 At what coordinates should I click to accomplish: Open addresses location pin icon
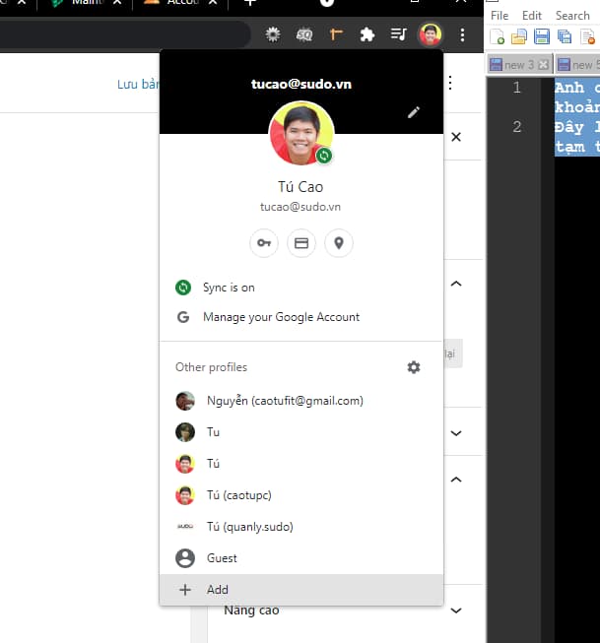click(339, 243)
